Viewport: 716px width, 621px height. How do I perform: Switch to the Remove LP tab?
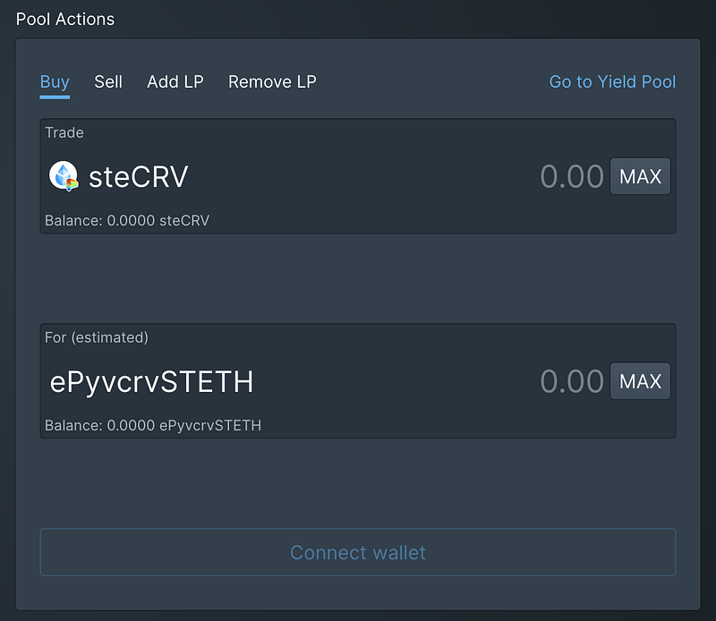pyautogui.click(x=272, y=81)
